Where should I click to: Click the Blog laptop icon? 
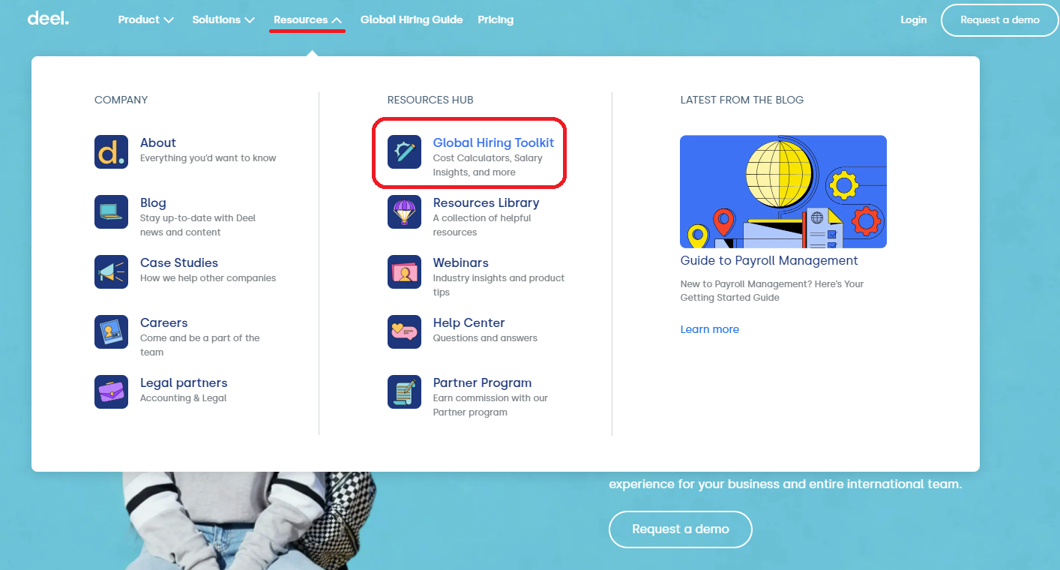click(111, 211)
